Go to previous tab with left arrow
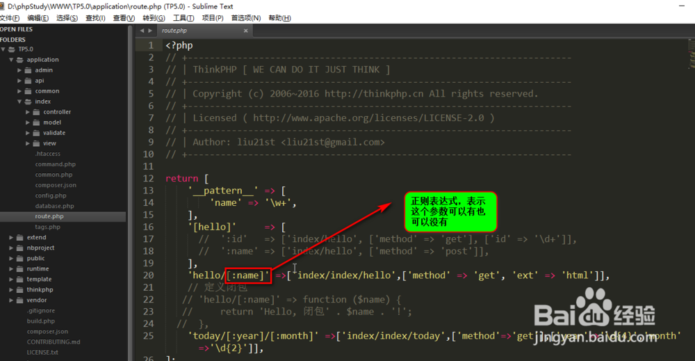Screen dimensions: 695x361 click(142, 31)
